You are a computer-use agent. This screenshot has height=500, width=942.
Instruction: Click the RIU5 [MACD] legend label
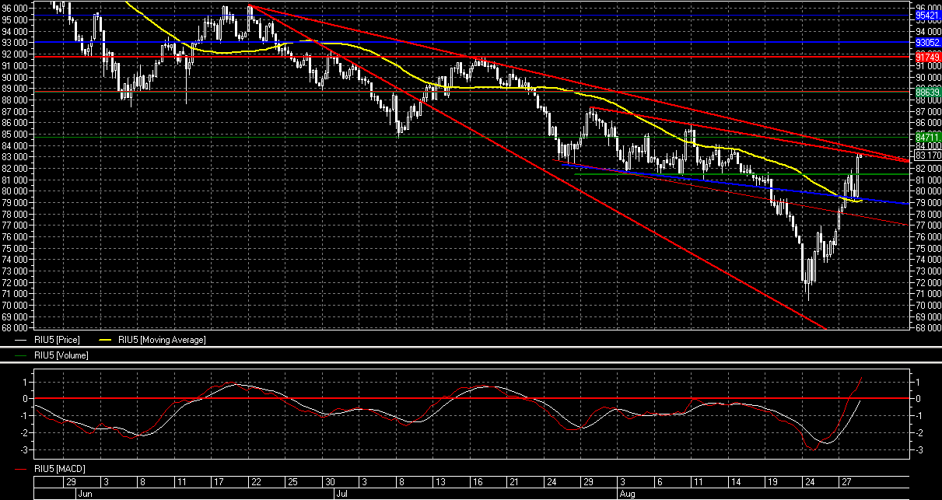click(61, 469)
